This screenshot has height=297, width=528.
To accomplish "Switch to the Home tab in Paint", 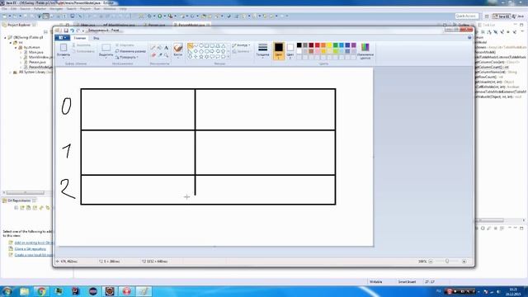I will coord(80,38).
